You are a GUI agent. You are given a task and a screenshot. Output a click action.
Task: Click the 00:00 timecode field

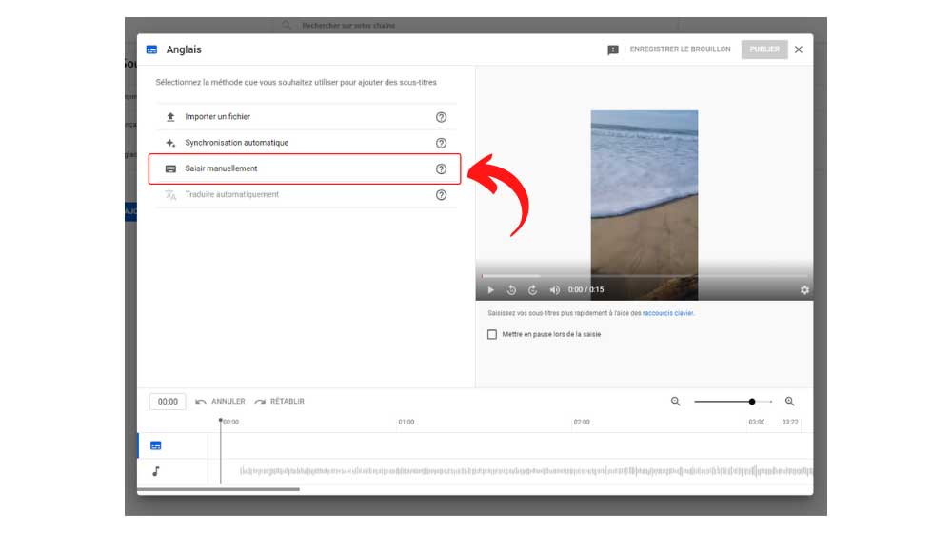click(168, 402)
